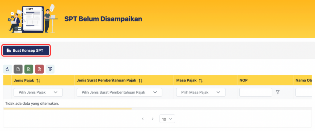Go to the previous table page

[x=143, y=119]
